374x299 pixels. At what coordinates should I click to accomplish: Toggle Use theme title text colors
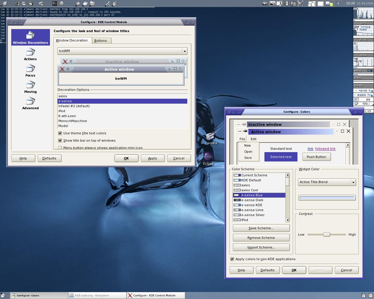pyautogui.click(x=60, y=133)
